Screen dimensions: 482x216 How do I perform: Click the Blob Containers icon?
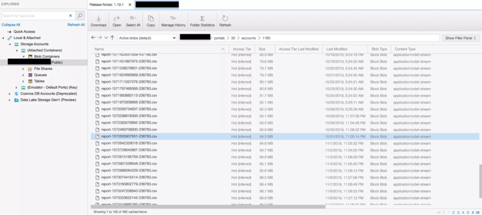pyautogui.click(x=30, y=56)
